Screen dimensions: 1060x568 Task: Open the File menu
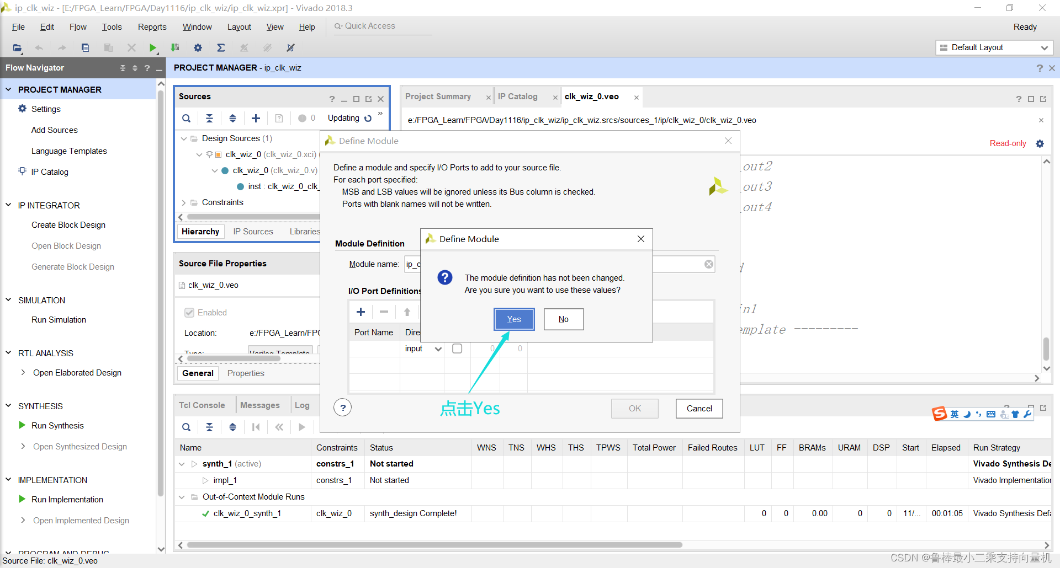point(18,27)
